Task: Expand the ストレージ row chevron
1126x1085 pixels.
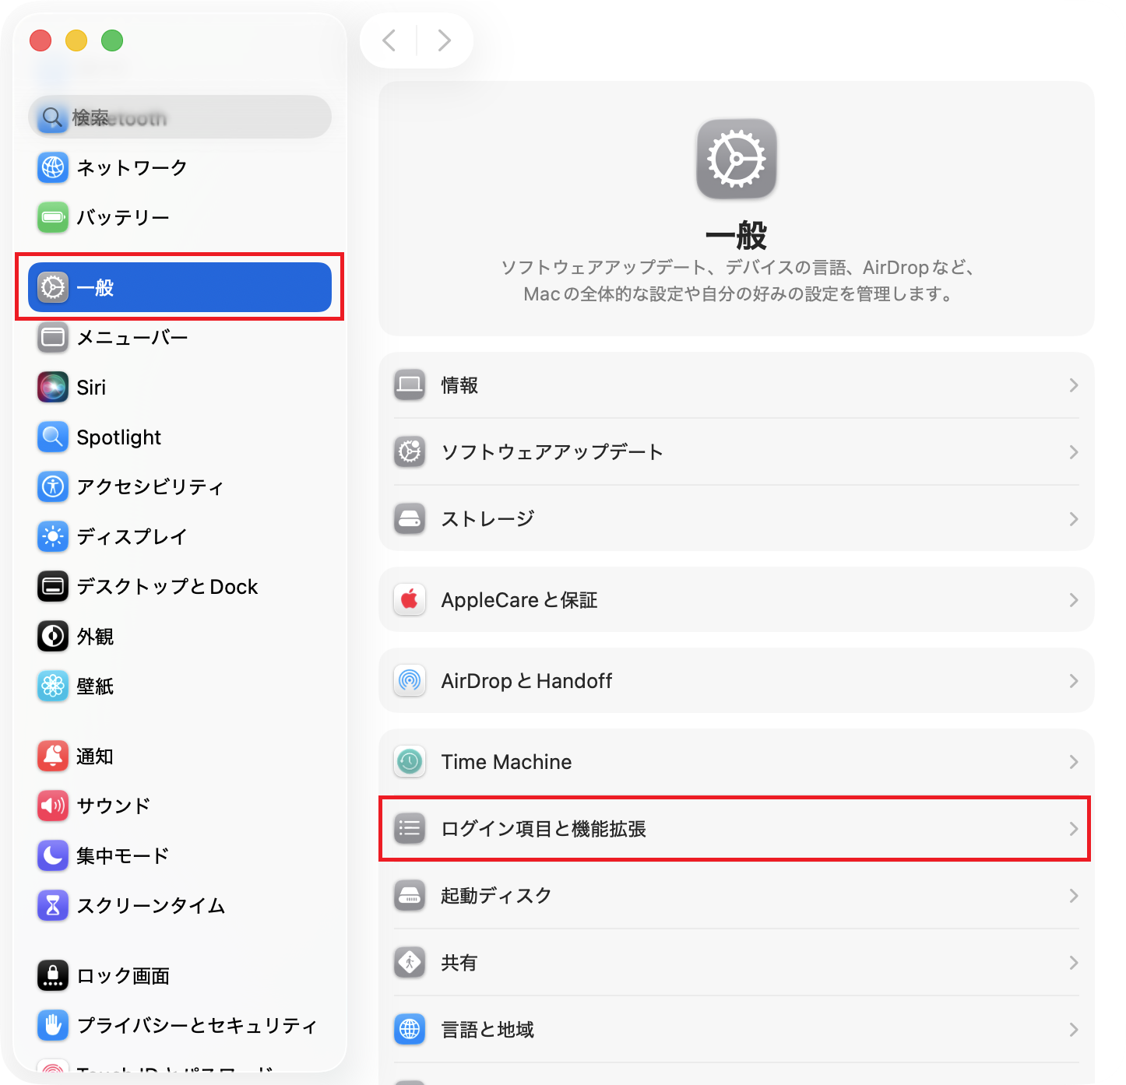Action: 1074,519
